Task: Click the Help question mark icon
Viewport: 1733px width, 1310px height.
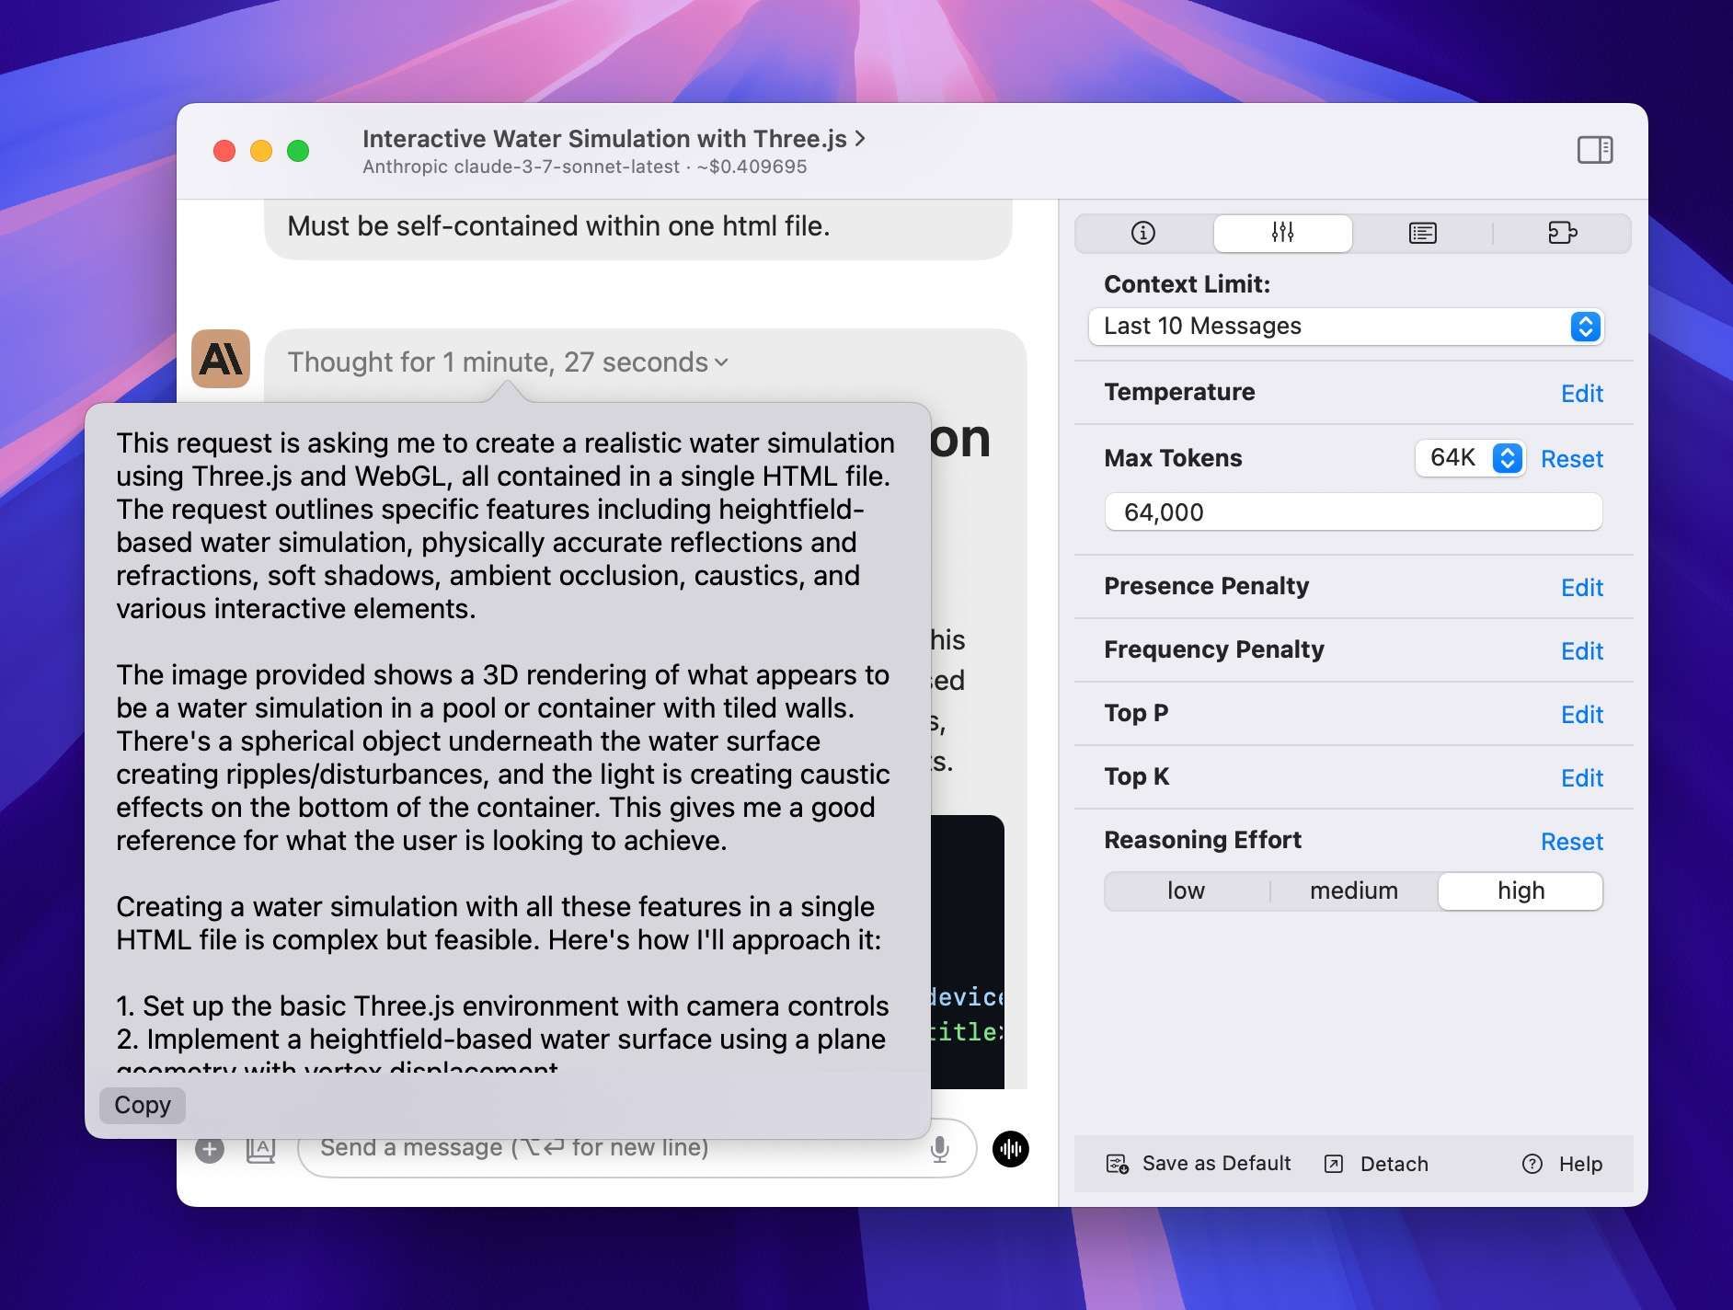Action: click(1532, 1164)
